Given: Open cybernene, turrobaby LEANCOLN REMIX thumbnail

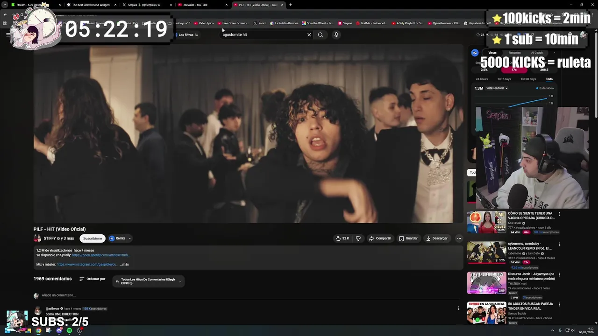Looking at the screenshot, I should (486, 252).
